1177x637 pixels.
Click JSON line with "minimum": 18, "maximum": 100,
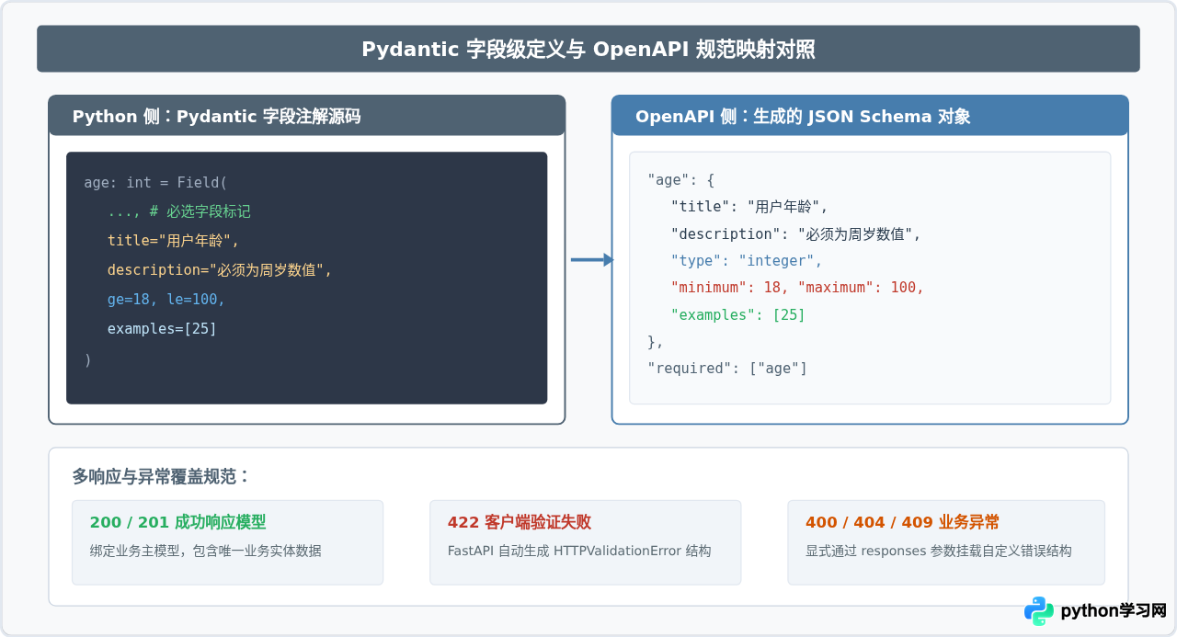pos(797,288)
